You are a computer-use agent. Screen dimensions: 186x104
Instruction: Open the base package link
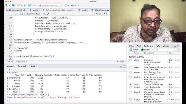tap(136, 84)
